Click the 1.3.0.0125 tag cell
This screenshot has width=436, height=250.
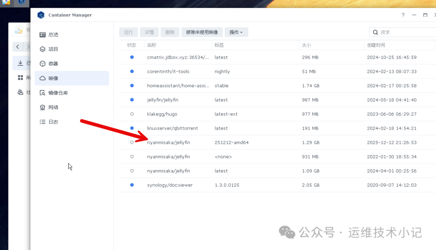[227, 185]
